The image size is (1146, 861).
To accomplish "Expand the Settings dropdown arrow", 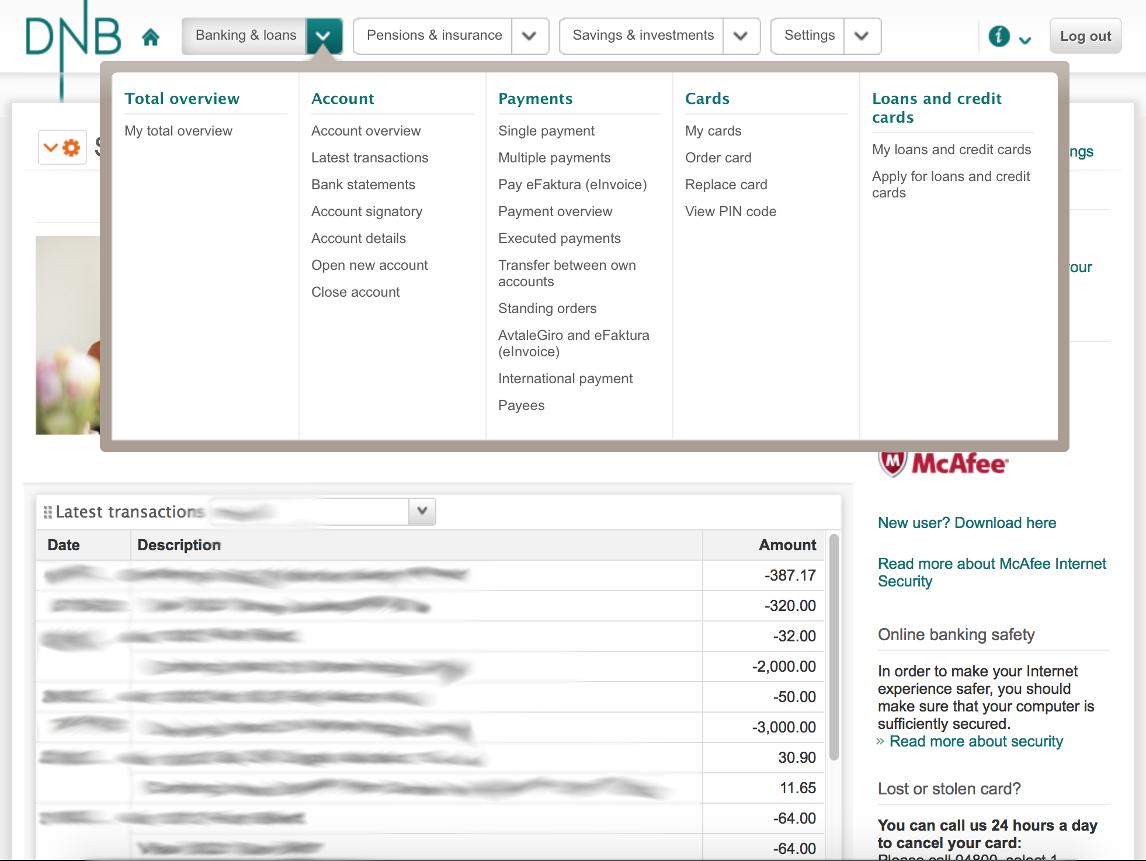I will click(861, 36).
